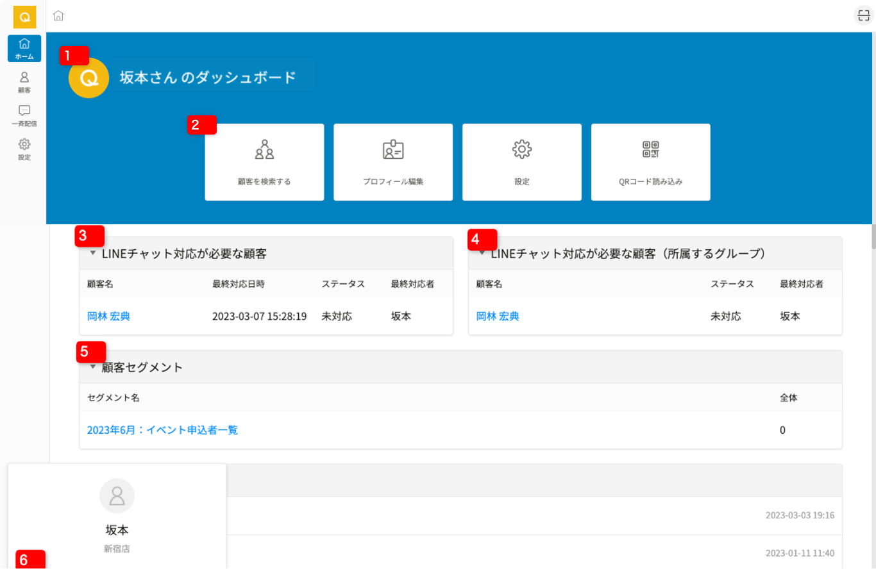Click the yellow Q logo in sidebar
876x569 pixels.
pyautogui.click(x=24, y=17)
